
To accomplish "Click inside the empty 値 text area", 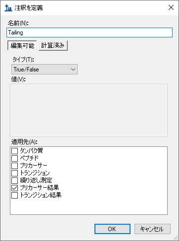I will (x=89, y=110).
